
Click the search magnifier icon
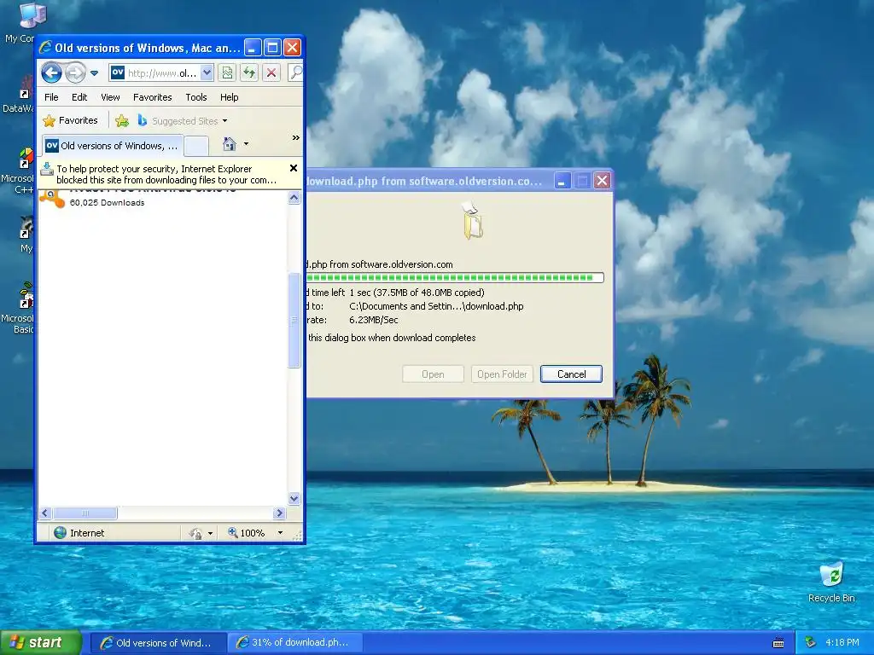pyautogui.click(x=295, y=73)
